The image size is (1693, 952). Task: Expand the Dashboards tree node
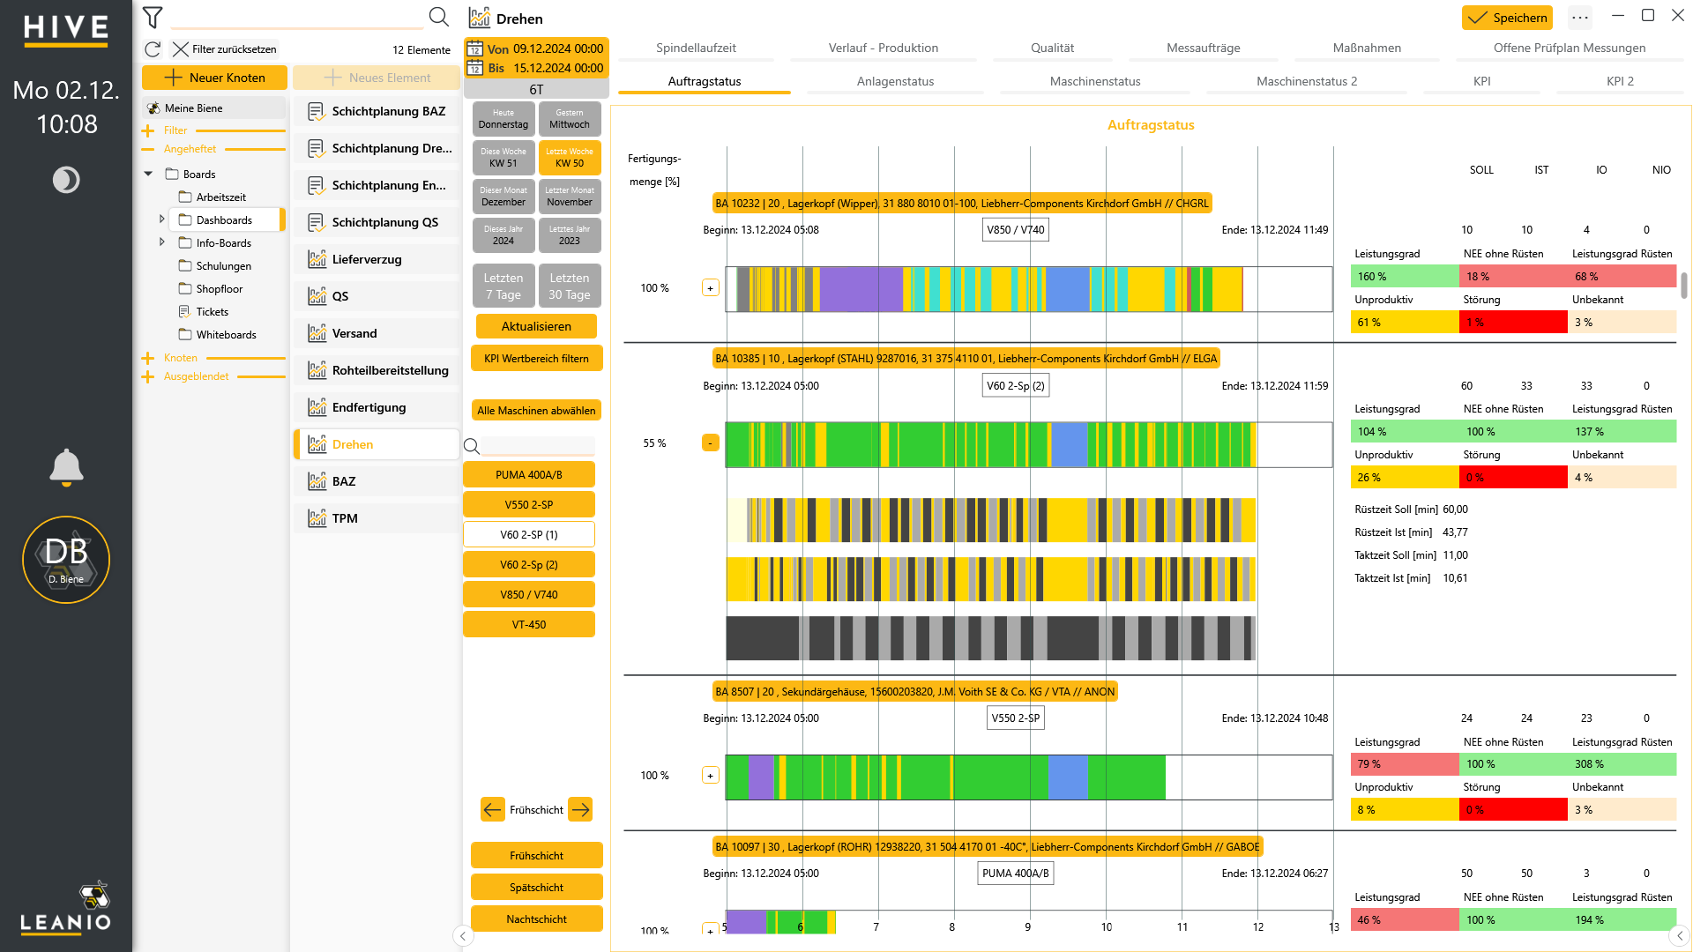click(x=161, y=219)
